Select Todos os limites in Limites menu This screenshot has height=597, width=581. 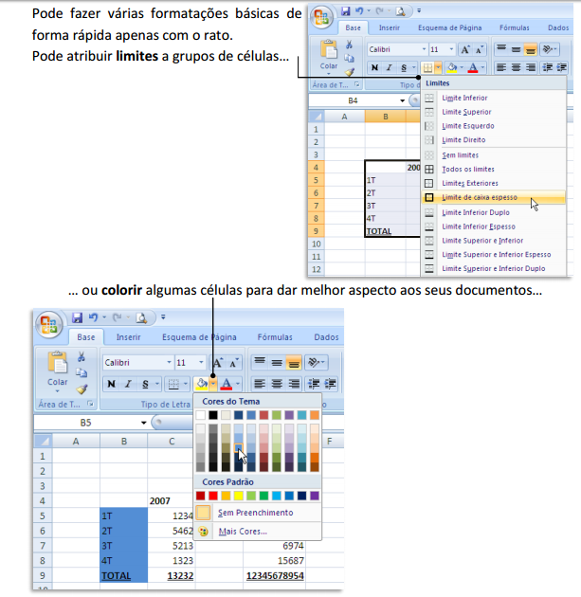click(x=469, y=169)
